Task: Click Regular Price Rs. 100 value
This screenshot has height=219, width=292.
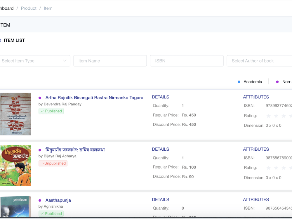Action: [189, 167]
